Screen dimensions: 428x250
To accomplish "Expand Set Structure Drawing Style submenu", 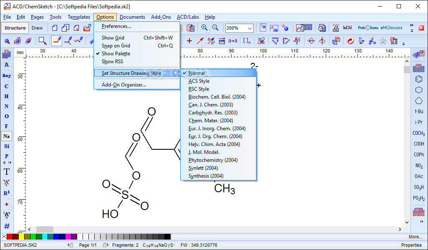I will [x=137, y=73].
